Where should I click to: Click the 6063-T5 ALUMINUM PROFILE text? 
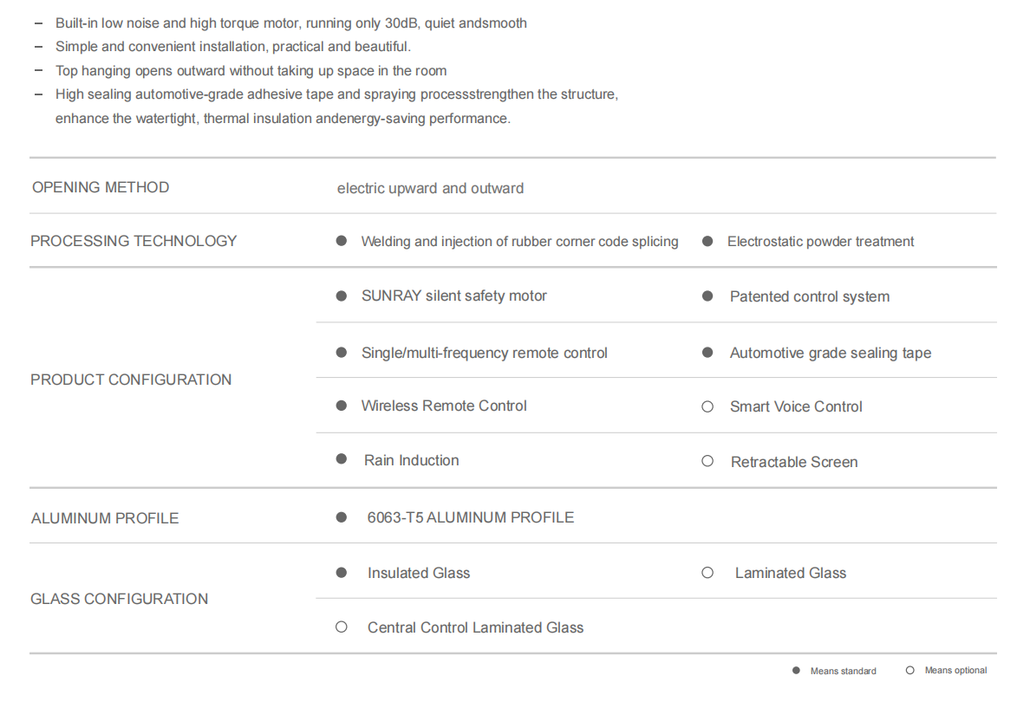tap(470, 517)
